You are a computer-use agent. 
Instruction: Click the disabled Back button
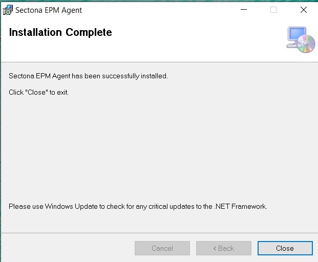pos(223,248)
